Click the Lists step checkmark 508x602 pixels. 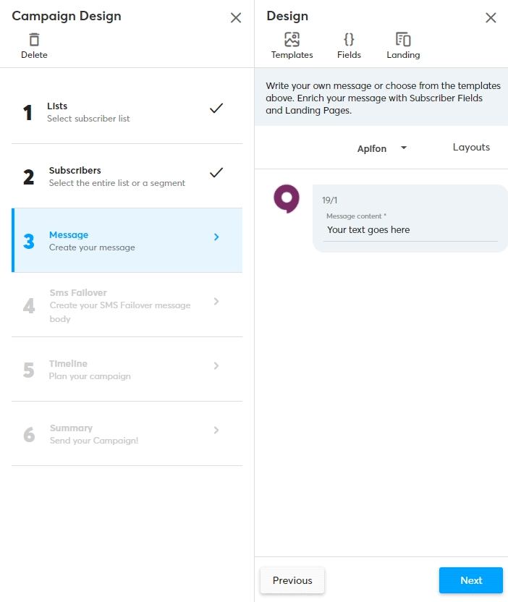pos(216,109)
